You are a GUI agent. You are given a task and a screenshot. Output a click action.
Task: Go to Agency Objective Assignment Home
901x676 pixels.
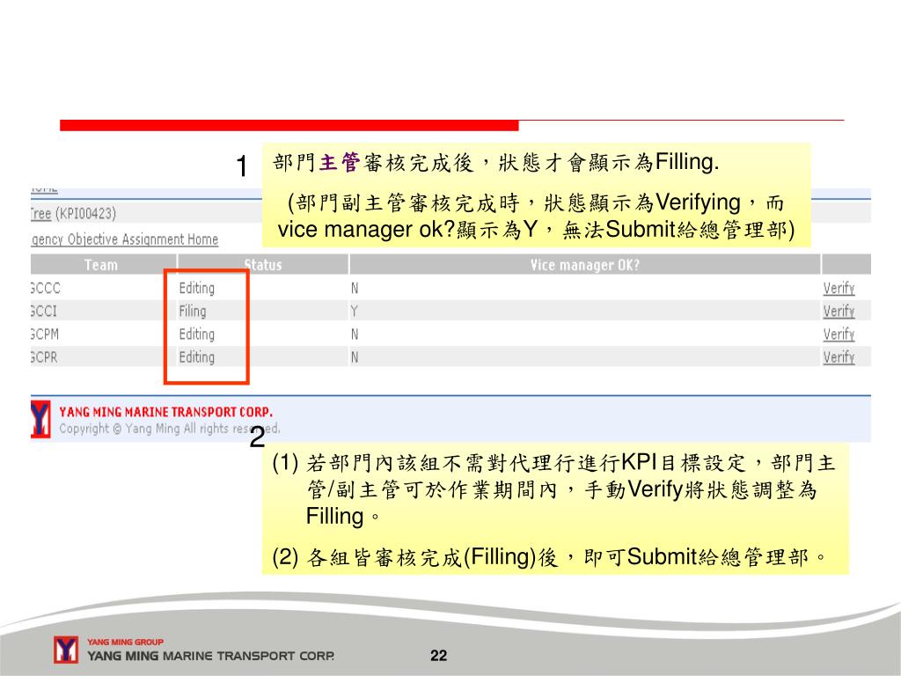pos(124,239)
